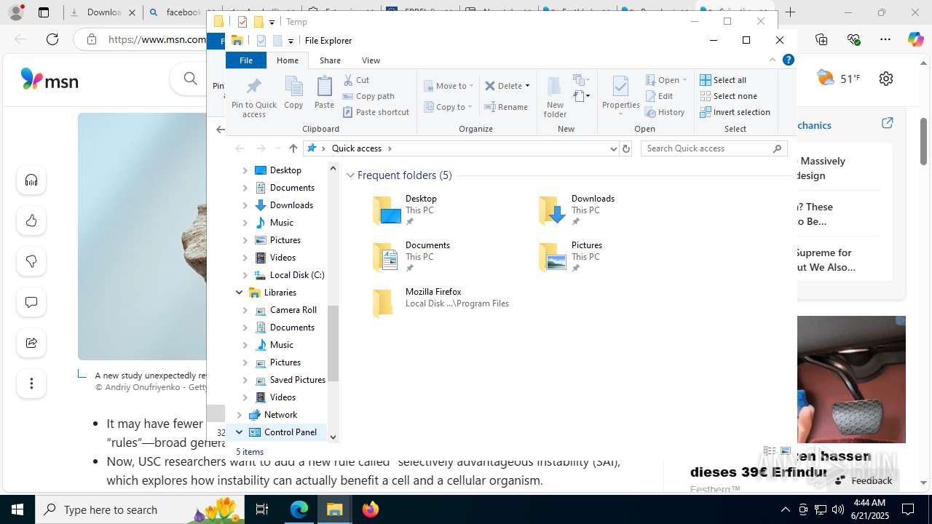This screenshot has width=932, height=524.
Task: Click the Paste icon in ribbon
Action: (324, 92)
